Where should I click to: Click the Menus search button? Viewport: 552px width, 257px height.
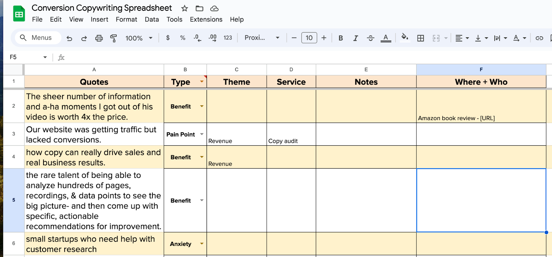coord(36,38)
